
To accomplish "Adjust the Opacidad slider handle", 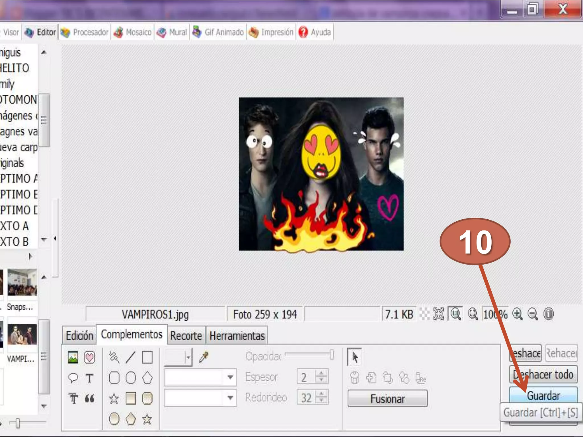I will (332, 355).
